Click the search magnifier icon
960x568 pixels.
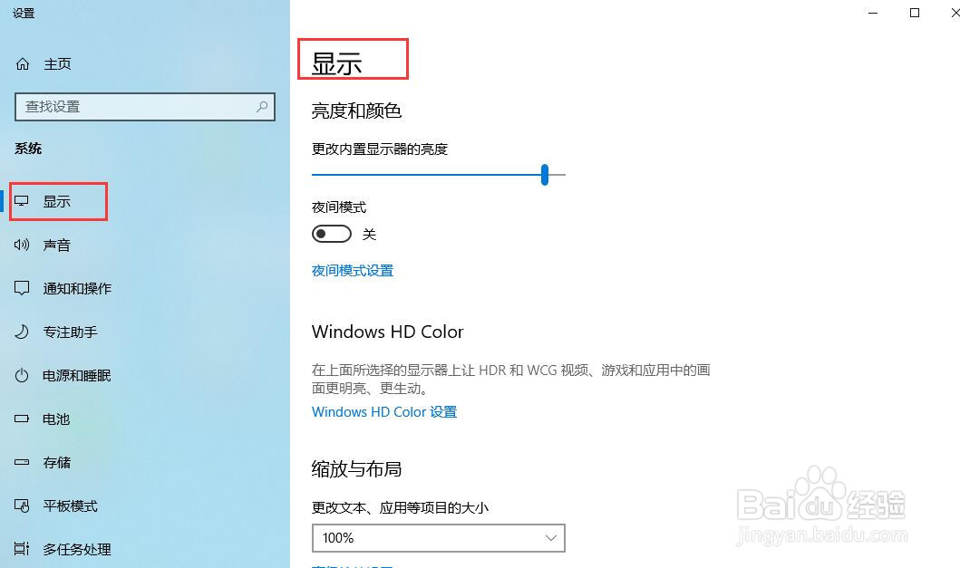coord(262,107)
